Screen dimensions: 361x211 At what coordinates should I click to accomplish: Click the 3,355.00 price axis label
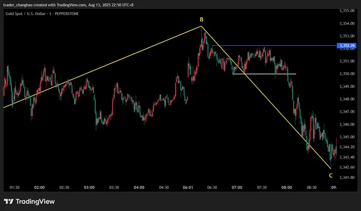[347, 11]
